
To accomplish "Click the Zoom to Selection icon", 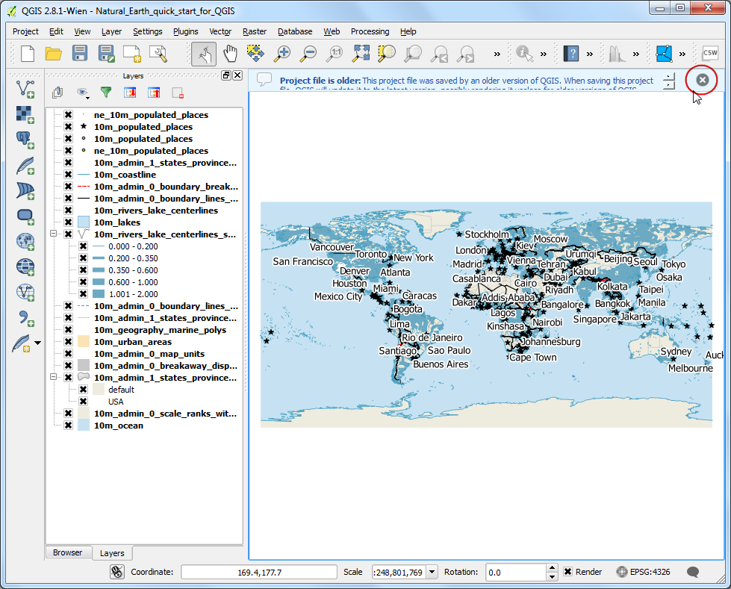I will pos(387,53).
